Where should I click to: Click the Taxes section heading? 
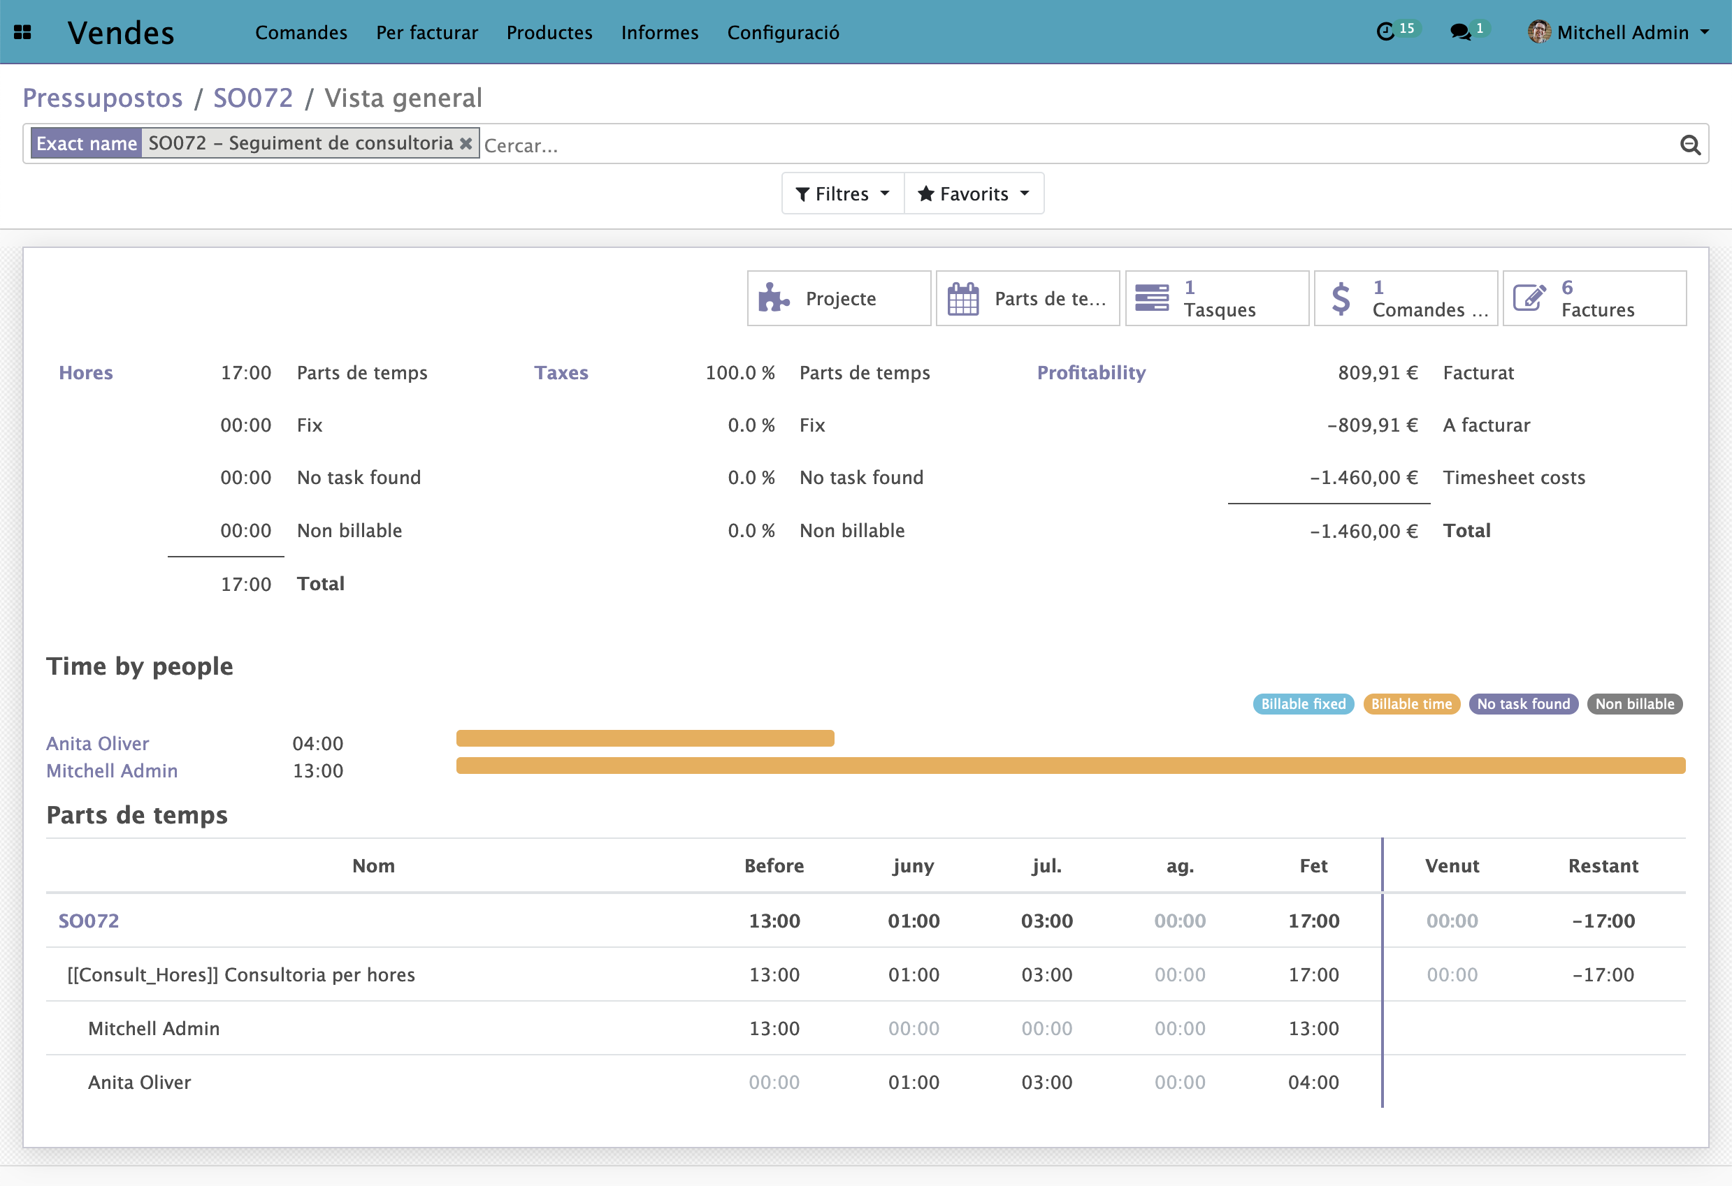tap(561, 372)
